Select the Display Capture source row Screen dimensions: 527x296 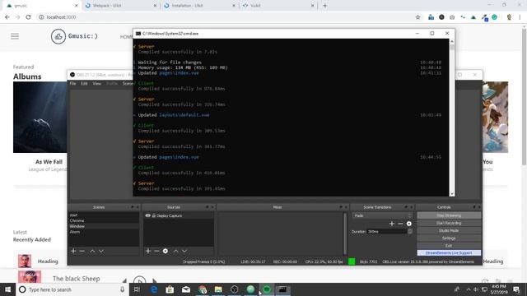coord(179,215)
